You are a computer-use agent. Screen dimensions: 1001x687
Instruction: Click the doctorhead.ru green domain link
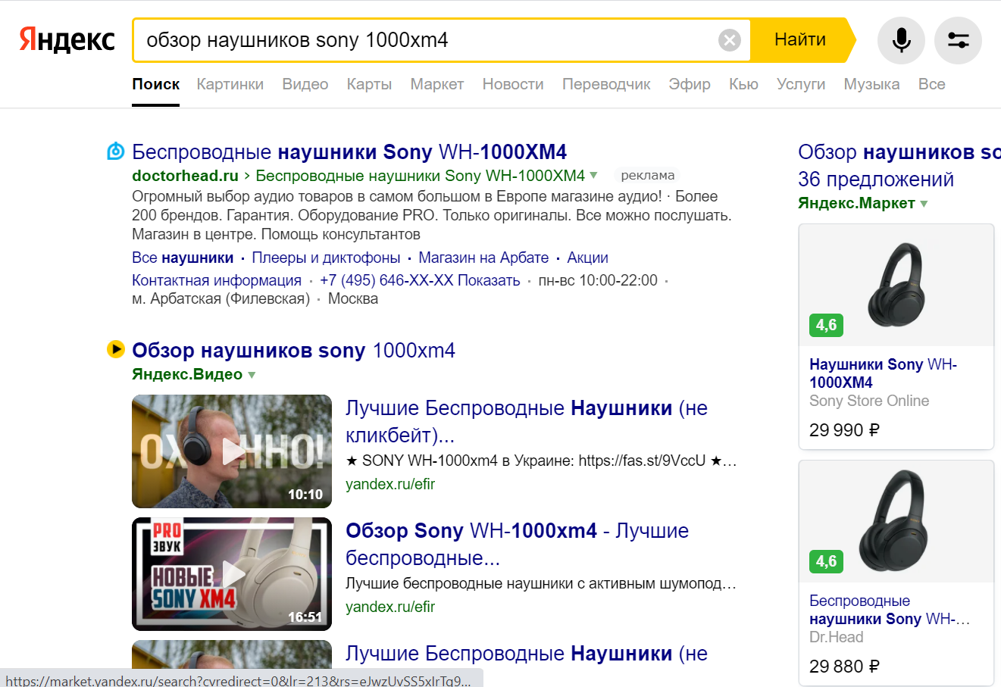tap(185, 176)
